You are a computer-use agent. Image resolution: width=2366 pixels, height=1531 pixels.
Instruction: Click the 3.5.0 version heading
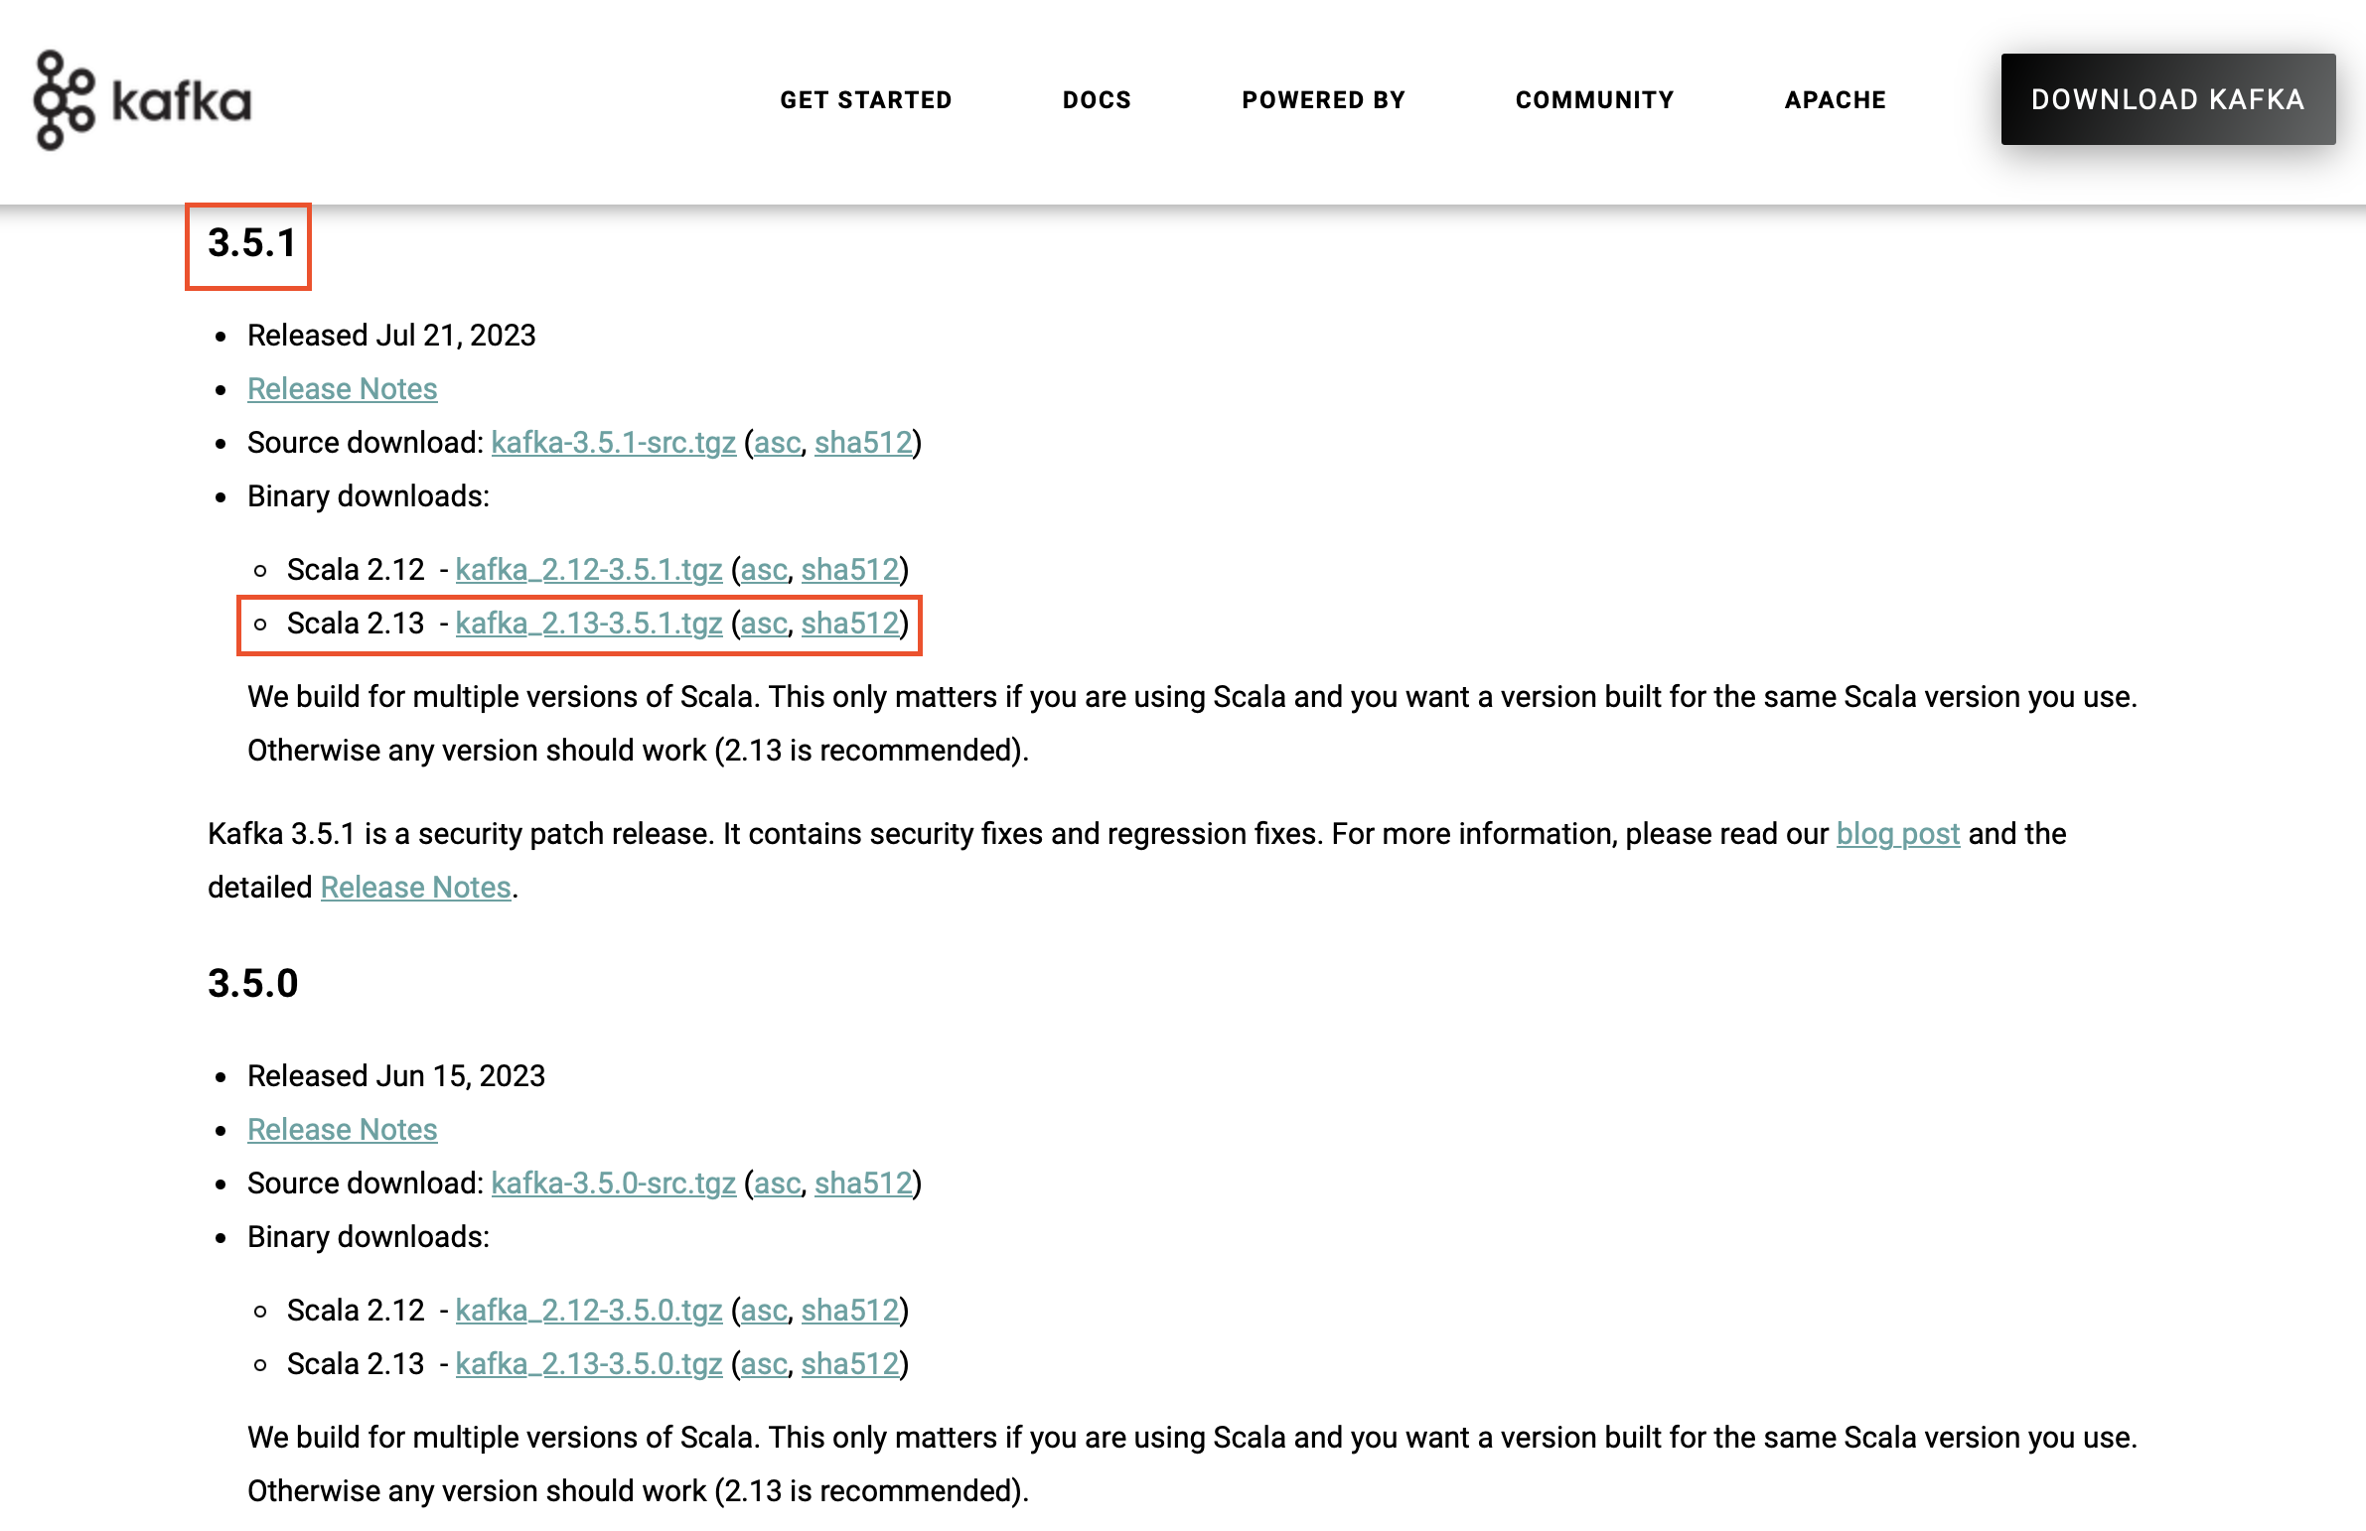252,984
